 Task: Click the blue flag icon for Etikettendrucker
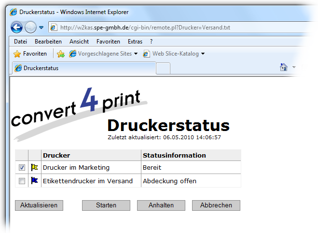pyautogui.click(x=34, y=181)
